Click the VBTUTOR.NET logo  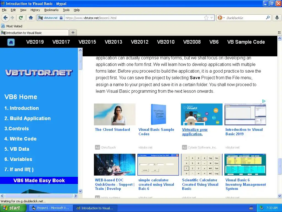39,73
